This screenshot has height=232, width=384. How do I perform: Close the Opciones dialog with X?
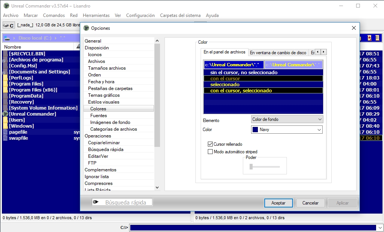354,28
